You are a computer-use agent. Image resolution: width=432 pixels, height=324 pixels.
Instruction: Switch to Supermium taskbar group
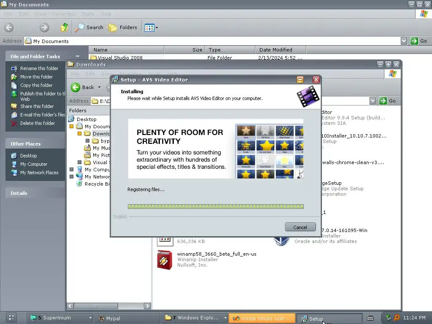point(60,318)
